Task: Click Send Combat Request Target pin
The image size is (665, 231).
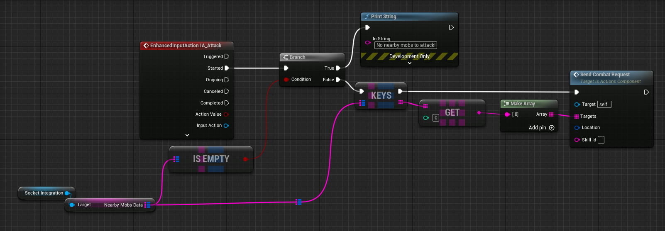Action: click(577, 105)
